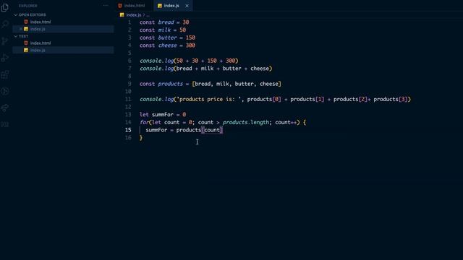Click the HTML file icon on index.html tab
The height and width of the screenshot is (260, 463).
(120, 6)
